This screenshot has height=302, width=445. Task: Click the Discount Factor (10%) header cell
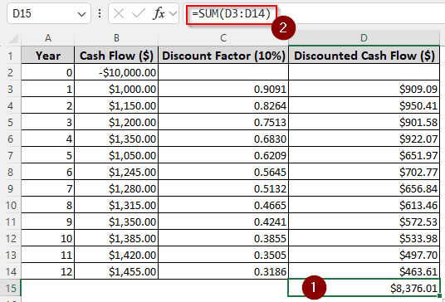tap(223, 56)
